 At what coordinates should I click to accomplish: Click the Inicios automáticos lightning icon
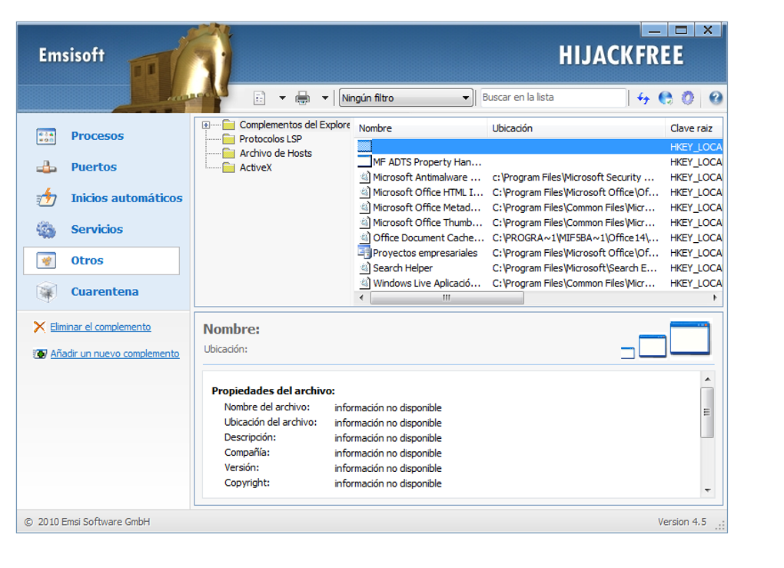tap(46, 198)
